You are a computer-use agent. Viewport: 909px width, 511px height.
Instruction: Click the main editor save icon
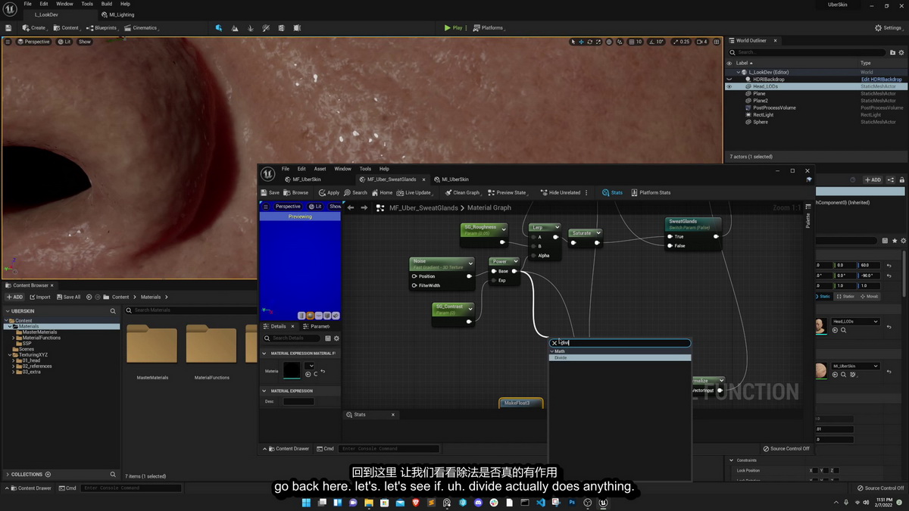click(8, 28)
